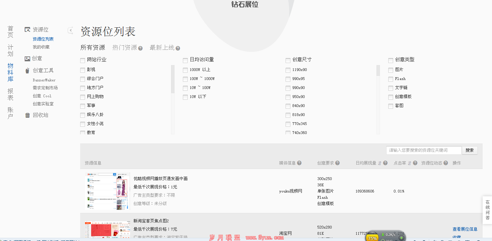
Task: Select the 所有资源 tab
Action: coord(93,48)
